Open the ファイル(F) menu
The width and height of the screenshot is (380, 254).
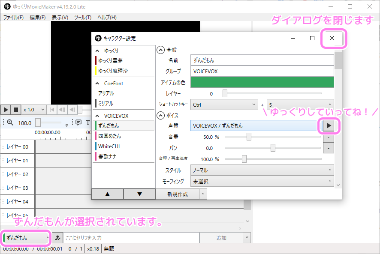click(13, 18)
